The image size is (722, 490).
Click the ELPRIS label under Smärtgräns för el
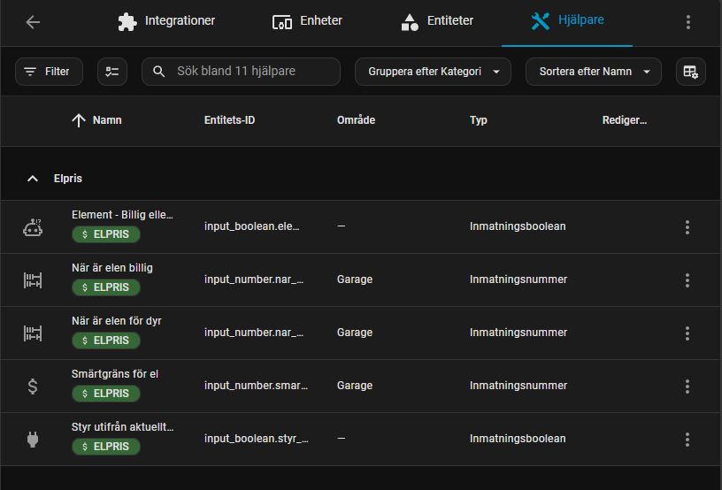106,394
